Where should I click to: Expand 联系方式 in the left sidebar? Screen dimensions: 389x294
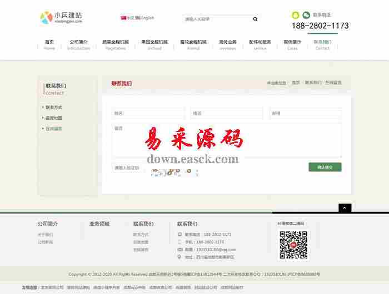54,107
